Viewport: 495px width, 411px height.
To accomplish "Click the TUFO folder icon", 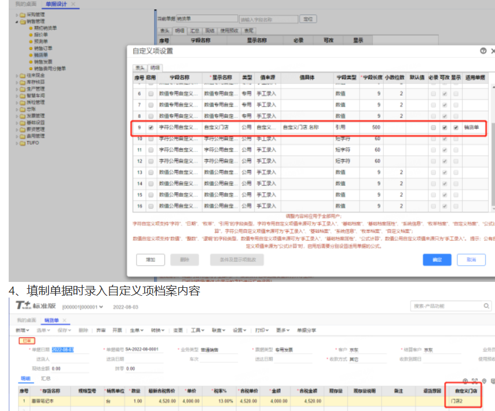I will coord(22,142).
